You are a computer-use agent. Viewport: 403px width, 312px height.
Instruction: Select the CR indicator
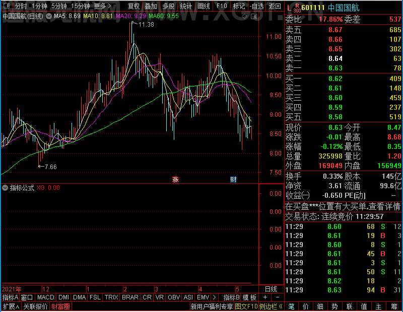coord(147,297)
